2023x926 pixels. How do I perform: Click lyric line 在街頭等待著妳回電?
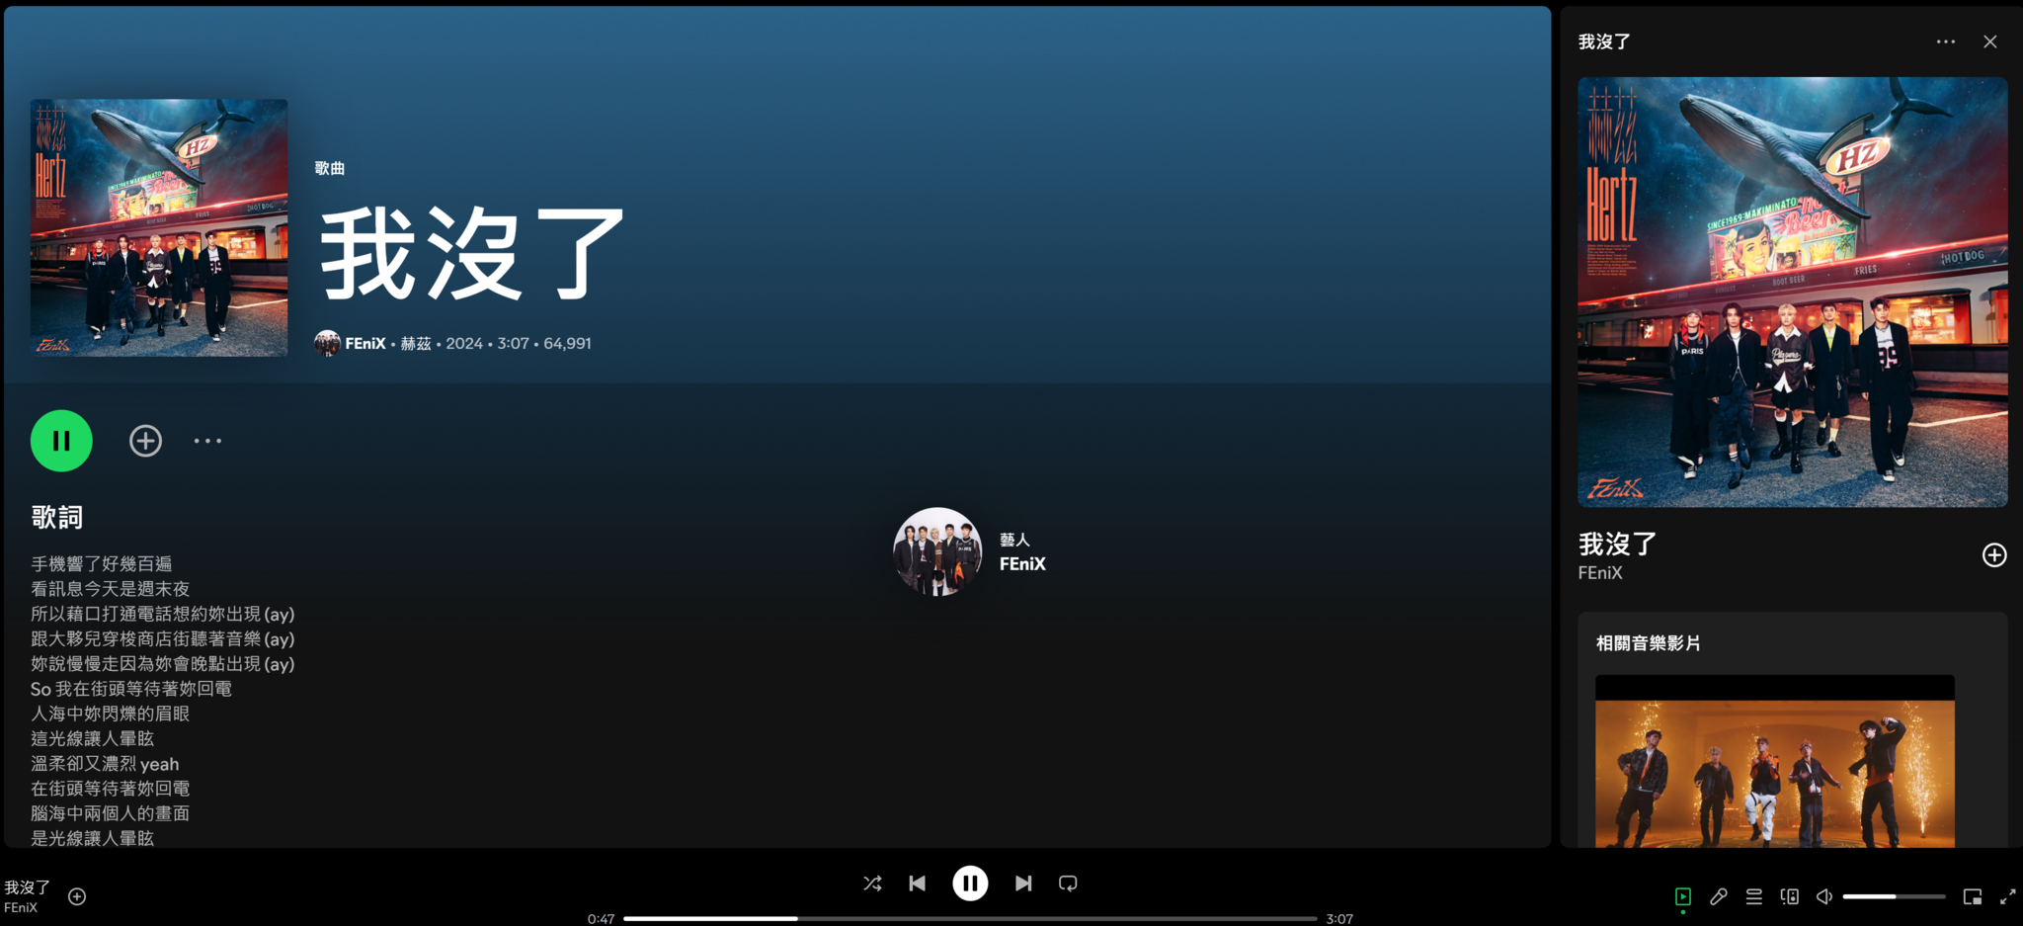coord(111,789)
